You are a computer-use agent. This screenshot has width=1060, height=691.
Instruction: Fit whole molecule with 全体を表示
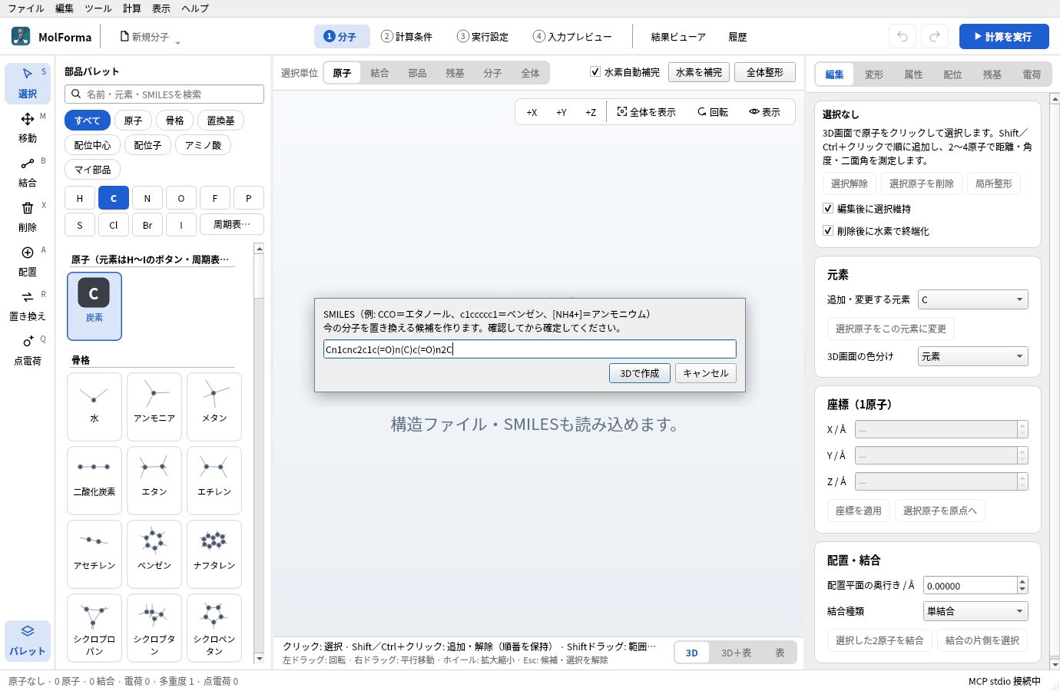[x=646, y=112]
